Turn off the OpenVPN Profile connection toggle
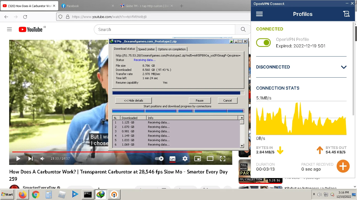357x200 pixels. point(263,42)
